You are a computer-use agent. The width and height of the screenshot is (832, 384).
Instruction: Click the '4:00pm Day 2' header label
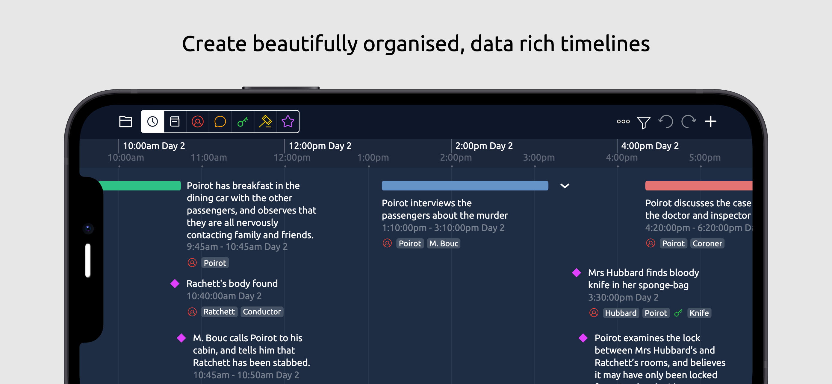650,146
